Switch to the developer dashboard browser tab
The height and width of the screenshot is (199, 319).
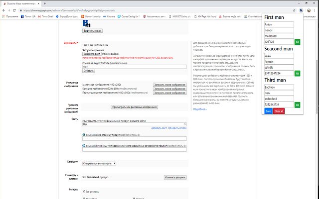(20, 3)
